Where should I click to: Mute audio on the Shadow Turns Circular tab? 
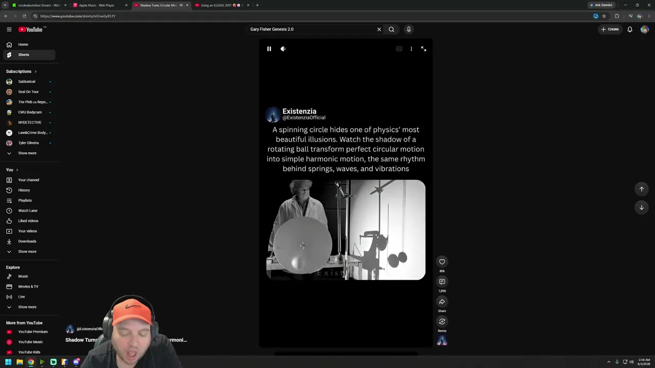click(x=181, y=5)
